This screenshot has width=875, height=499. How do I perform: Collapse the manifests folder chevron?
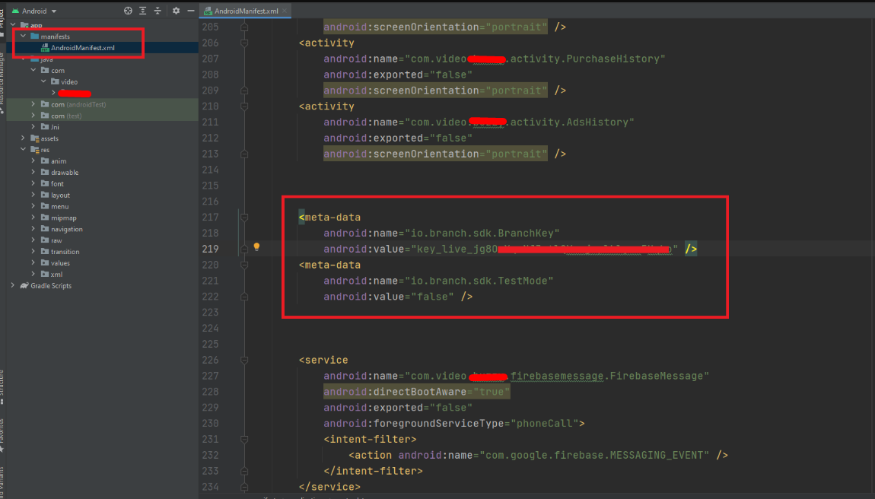tap(24, 37)
